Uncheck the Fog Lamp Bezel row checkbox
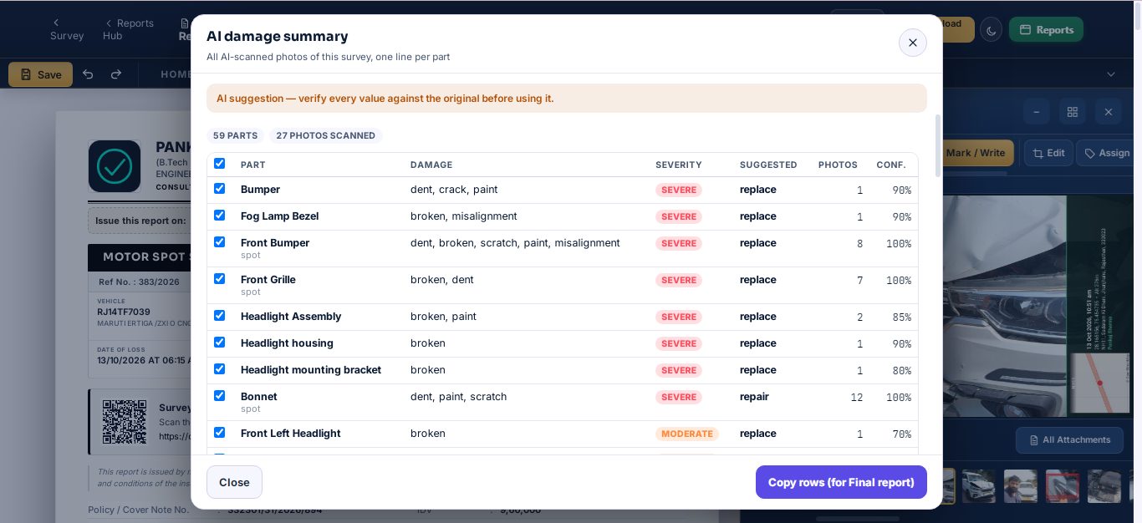Image resolution: width=1142 pixels, height=523 pixels. (219, 216)
